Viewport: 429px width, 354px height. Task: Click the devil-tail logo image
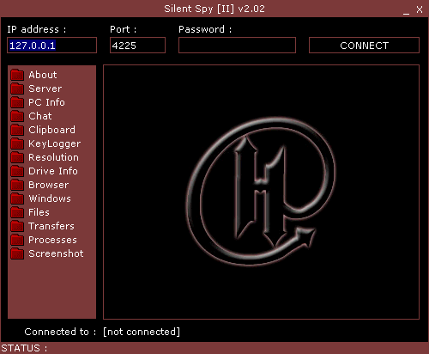260,192
